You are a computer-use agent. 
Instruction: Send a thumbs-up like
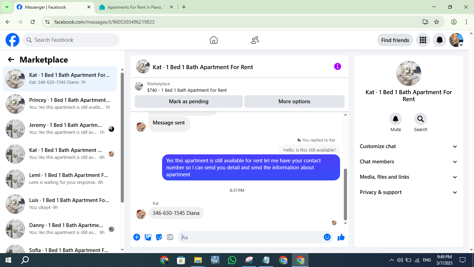click(341, 237)
